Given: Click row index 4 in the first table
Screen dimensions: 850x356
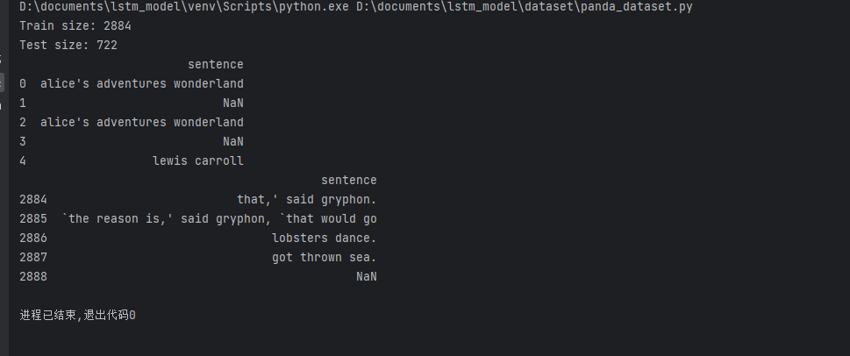Looking at the screenshot, I should pos(23,161).
